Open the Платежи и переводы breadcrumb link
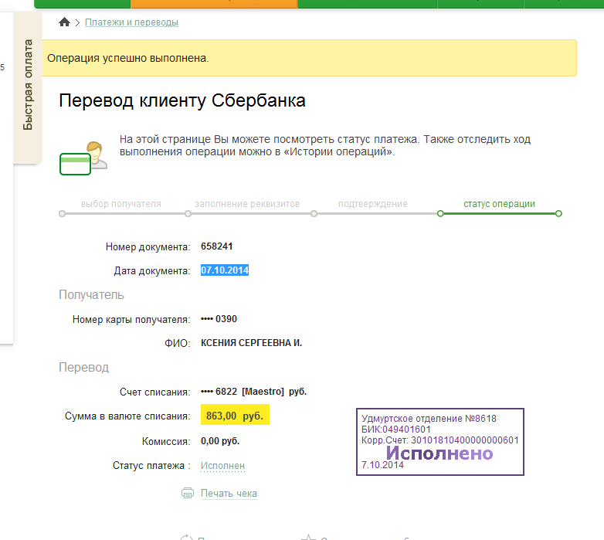The height and width of the screenshot is (540, 604). [131, 22]
